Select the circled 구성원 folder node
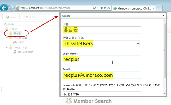The image size is (171, 105). 17,33
